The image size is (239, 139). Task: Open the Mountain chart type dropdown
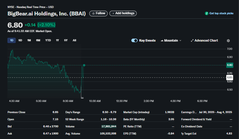(171, 40)
